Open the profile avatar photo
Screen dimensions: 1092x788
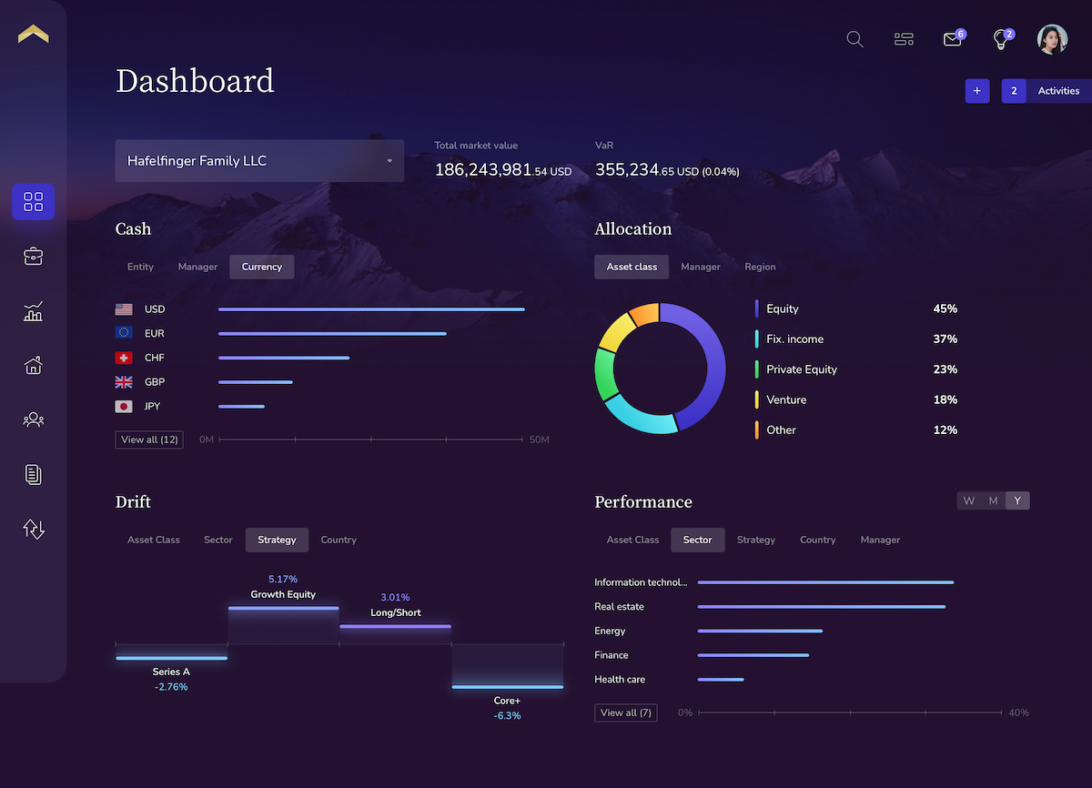(1052, 39)
